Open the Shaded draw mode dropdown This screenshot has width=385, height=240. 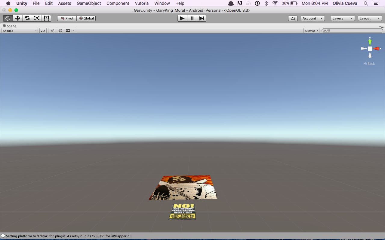tap(20, 31)
